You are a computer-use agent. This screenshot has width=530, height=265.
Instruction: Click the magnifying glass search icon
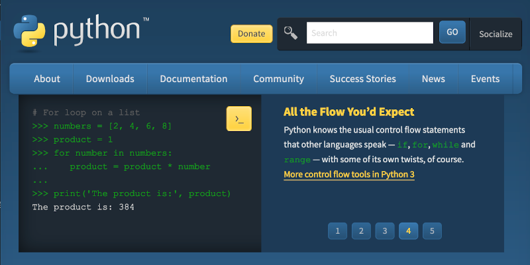[290, 32]
